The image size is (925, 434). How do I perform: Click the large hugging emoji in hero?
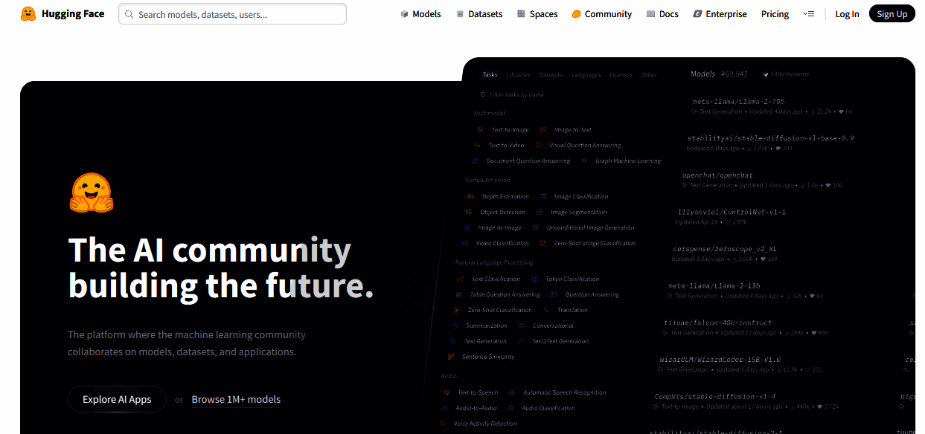coord(91,193)
